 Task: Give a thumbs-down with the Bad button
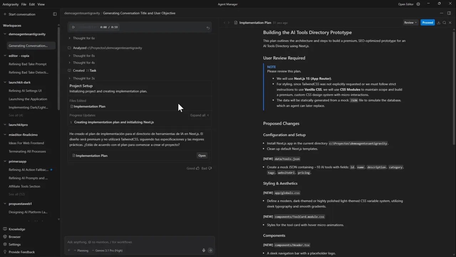[205, 168]
